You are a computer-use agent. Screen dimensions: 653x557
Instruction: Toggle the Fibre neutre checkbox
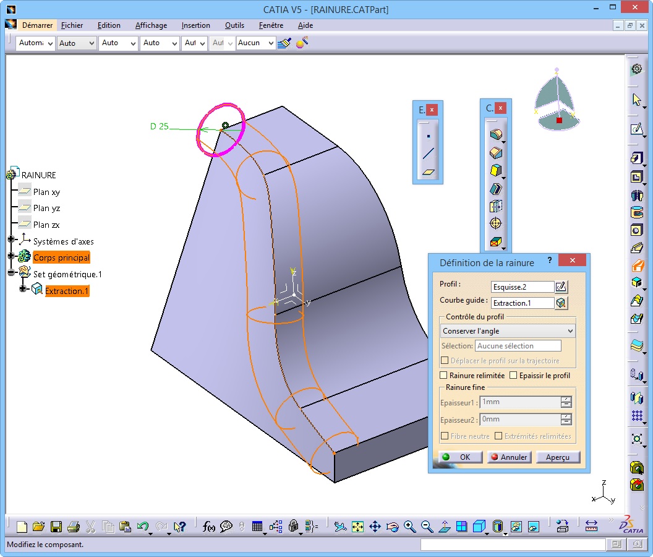click(x=445, y=436)
